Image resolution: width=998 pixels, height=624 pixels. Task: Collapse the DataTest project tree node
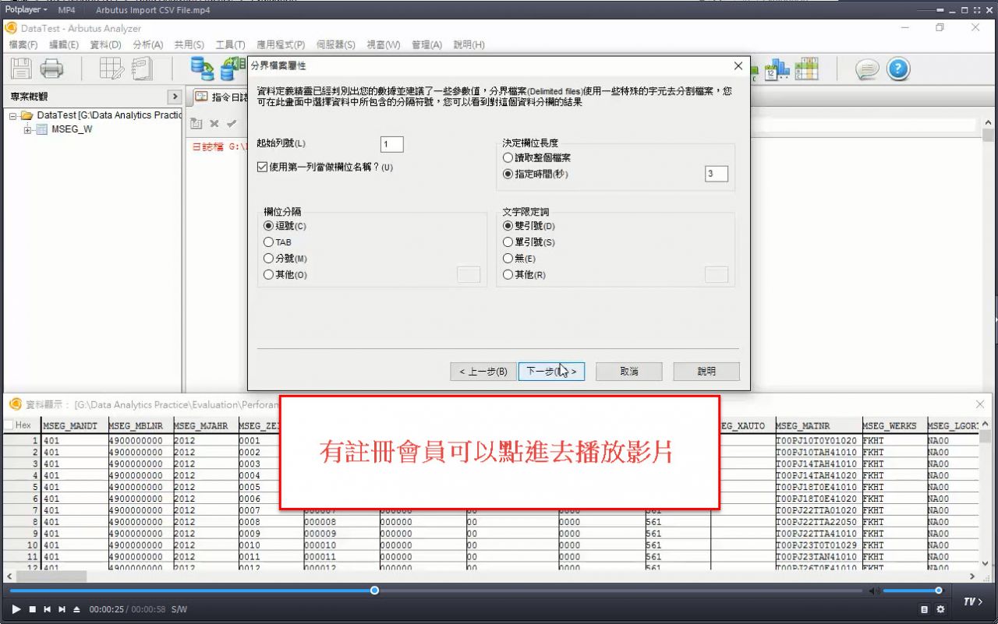click(x=13, y=115)
